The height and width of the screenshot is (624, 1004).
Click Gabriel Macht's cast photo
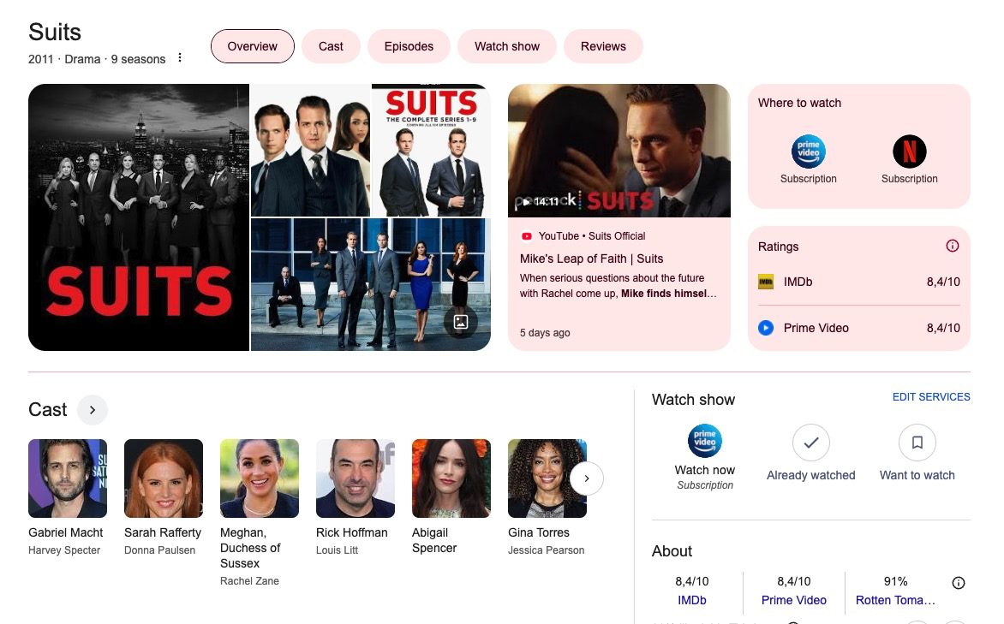pyautogui.click(x=68, y=478)
